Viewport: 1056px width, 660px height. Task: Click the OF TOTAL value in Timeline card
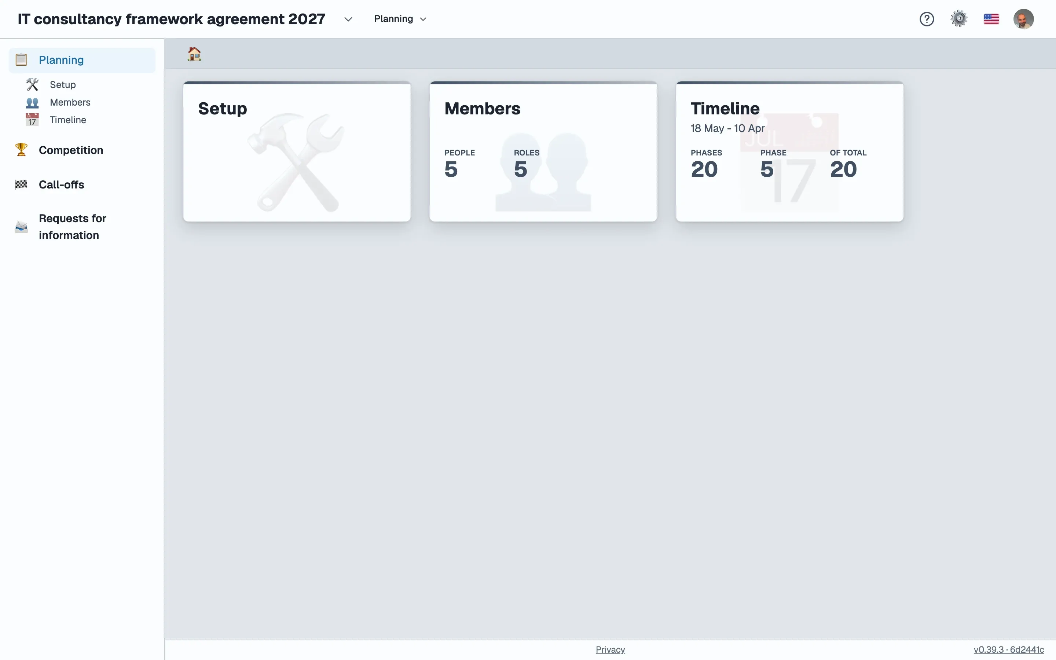(x=843, y=169)
